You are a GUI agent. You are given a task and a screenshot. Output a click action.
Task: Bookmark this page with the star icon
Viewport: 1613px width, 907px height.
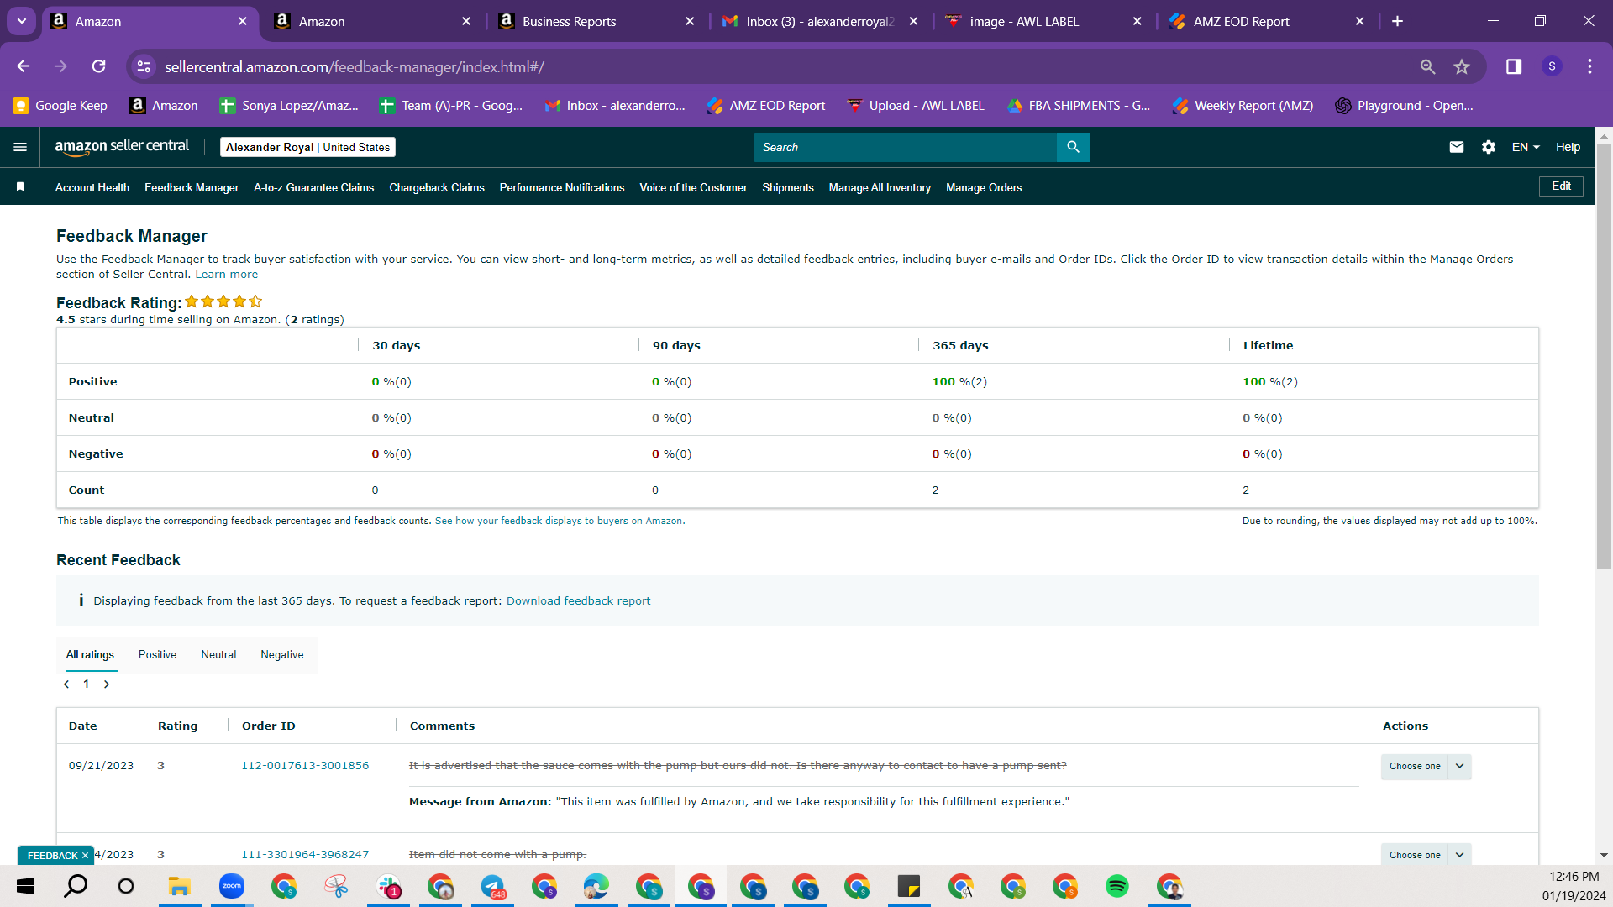click(x=1462, y=66)
